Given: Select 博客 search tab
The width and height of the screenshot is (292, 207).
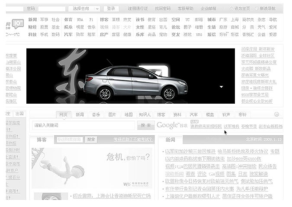Looking at the screenshot, I should [x=161, y=115].
